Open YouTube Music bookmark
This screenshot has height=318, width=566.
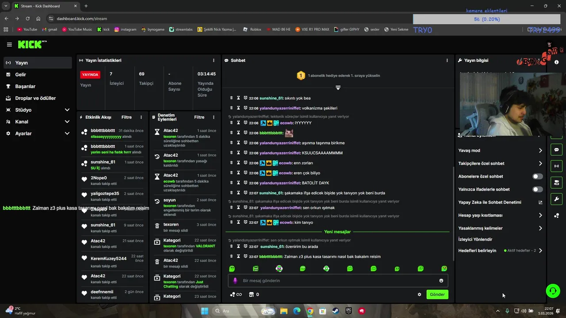[77, 30]
